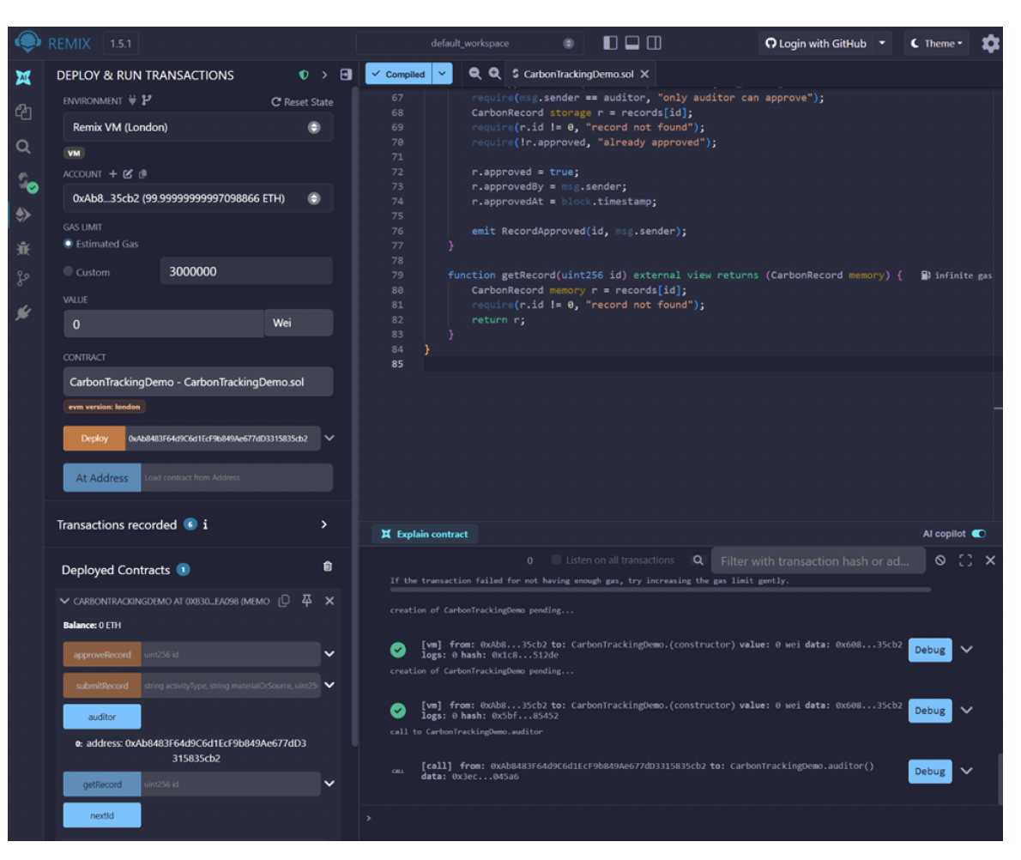Expand the approveRecord function inputs

(329, 654)
